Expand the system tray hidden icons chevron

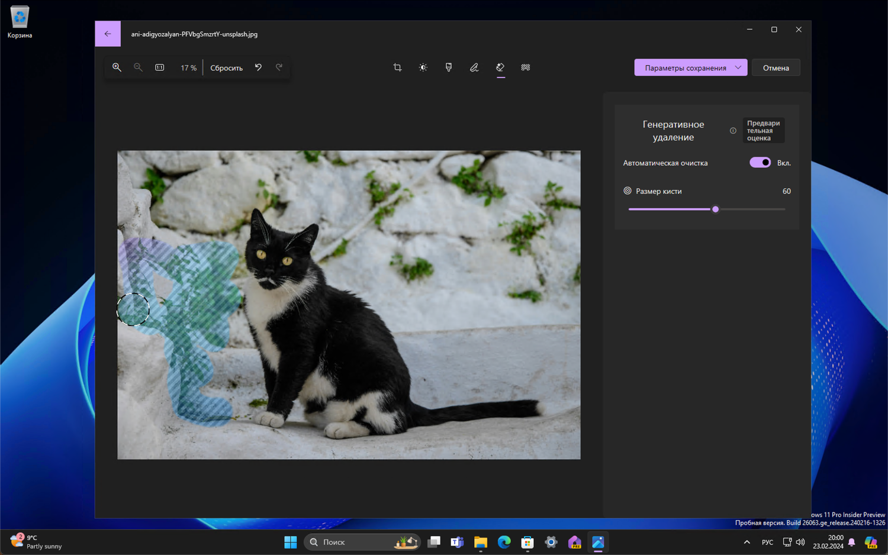[x=747, y=542]
